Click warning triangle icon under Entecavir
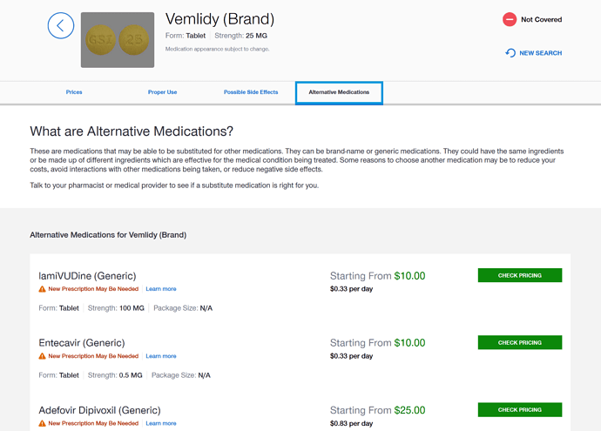 [x=42, y=356]
